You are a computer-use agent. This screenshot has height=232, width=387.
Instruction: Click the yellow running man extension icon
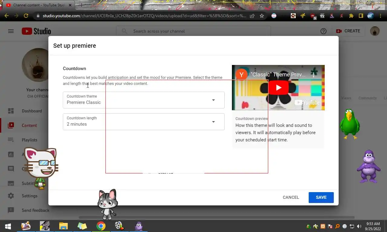click(x=303, y=16)
